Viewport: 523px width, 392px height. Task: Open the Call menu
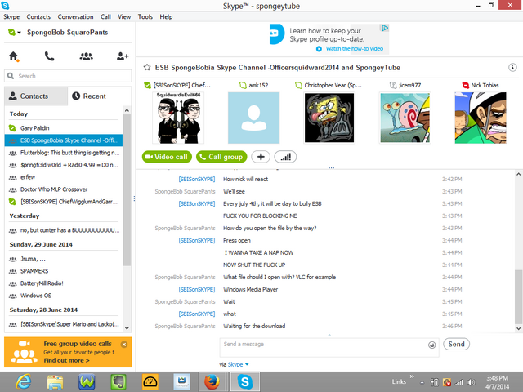(x=105, y=16)
